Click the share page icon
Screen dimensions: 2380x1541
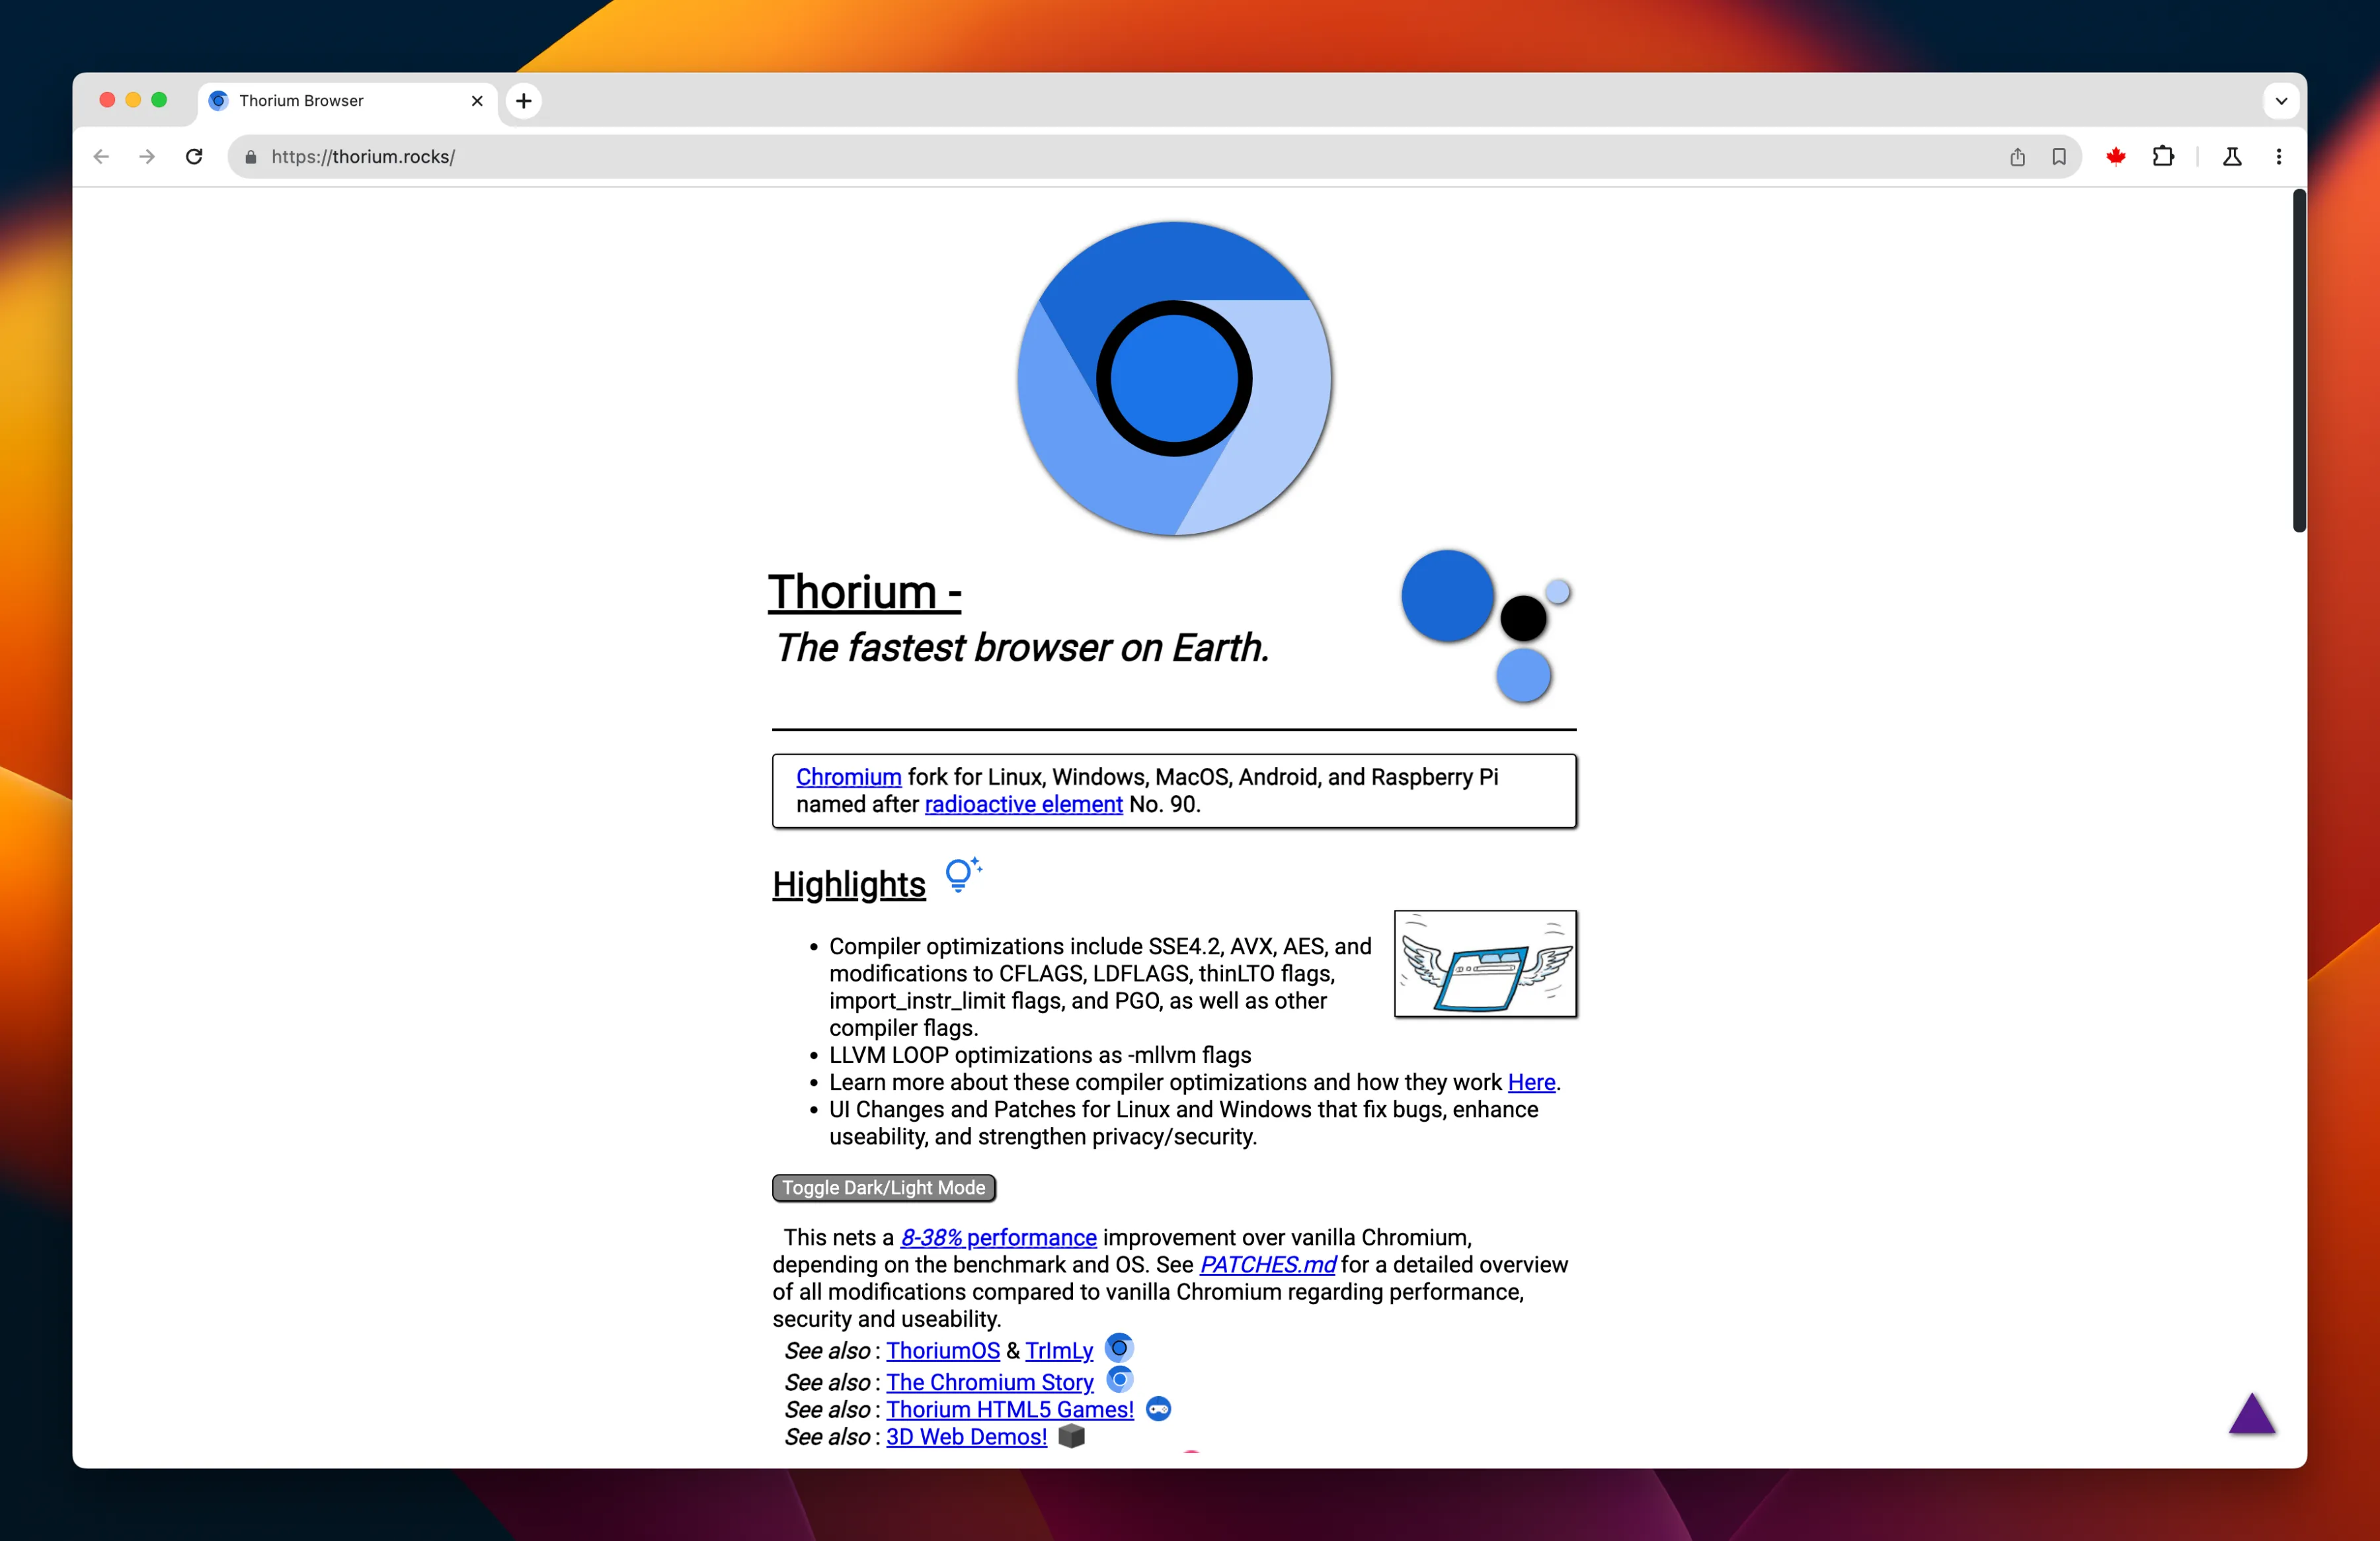2017,157
